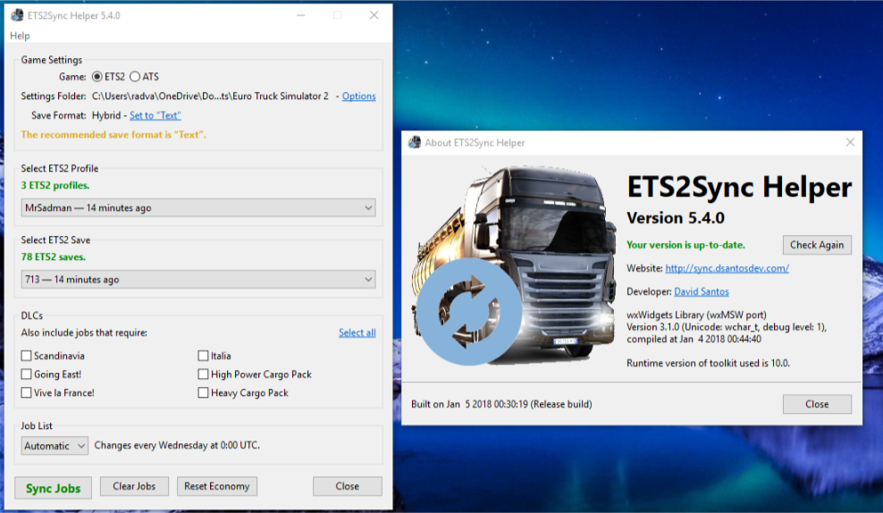
Task: Click the "Version 5.4.0" heading
Action: click(675, 218)
